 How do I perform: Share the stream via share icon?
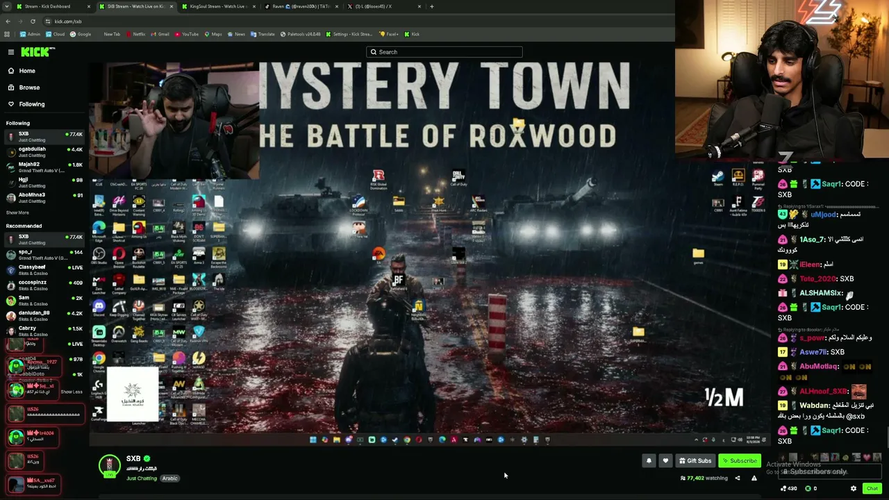[x=738, y=478]
